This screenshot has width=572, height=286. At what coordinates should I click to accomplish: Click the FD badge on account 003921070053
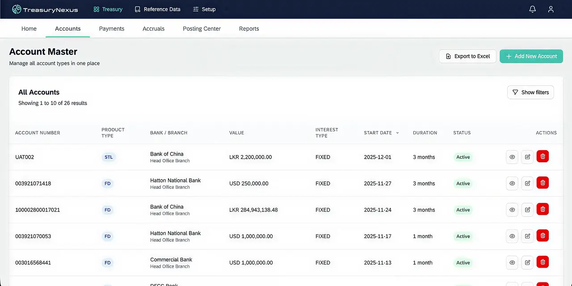pos(107,236)
